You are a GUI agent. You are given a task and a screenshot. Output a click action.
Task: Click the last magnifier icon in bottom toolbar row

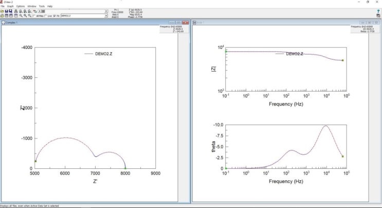point(30,16)
